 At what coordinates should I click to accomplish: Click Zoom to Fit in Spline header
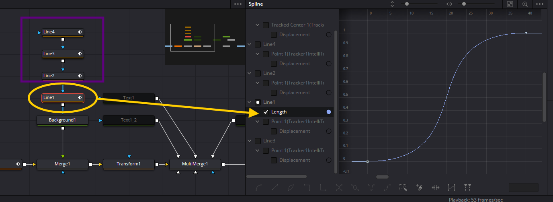point(510,4)
